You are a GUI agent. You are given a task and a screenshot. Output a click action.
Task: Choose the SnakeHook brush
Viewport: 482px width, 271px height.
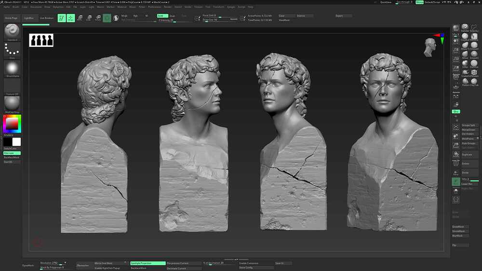(x=465, y=73)
